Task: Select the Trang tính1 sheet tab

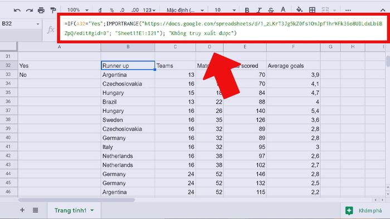Action: pyautogui.click(x=74, y=210)
